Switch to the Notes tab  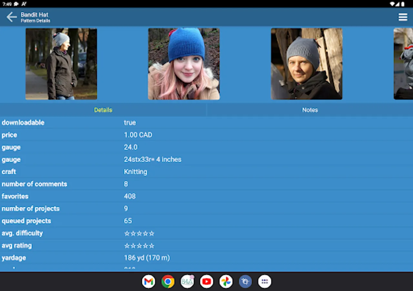pos(310,110)
